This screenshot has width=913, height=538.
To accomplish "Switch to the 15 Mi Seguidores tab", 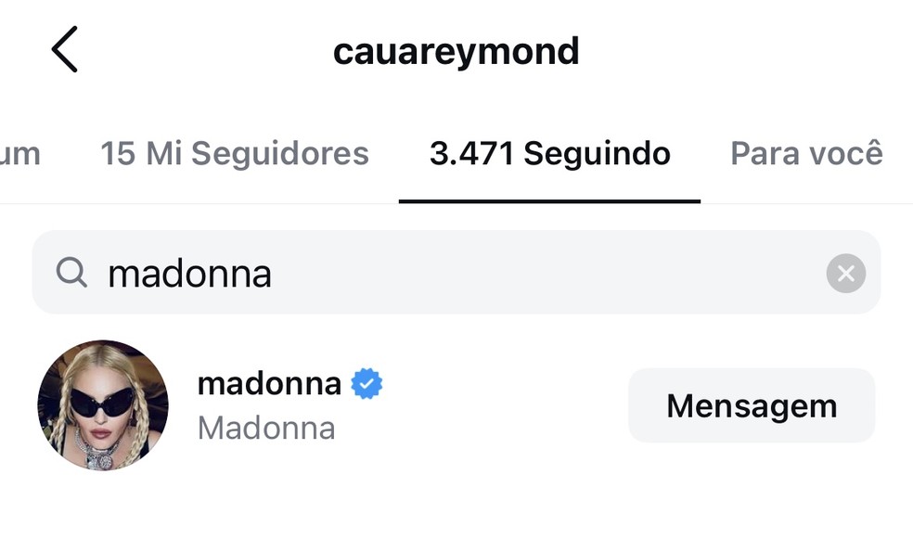I will coord(235,154).
